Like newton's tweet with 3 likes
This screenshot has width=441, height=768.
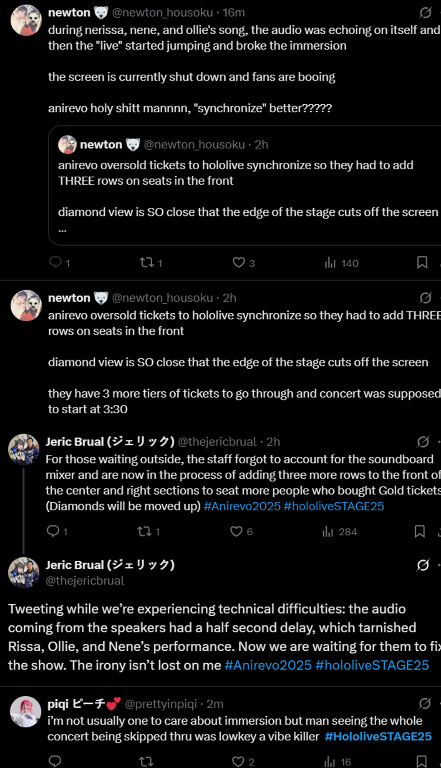tap(239, 262)
